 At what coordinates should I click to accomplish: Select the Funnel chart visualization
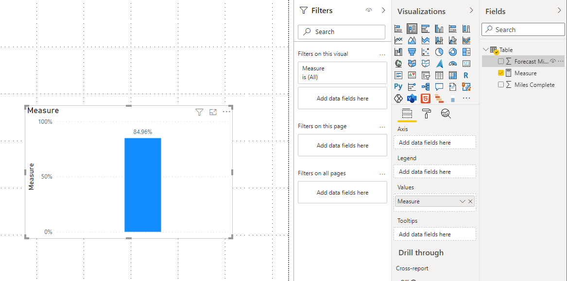(412, 52)
